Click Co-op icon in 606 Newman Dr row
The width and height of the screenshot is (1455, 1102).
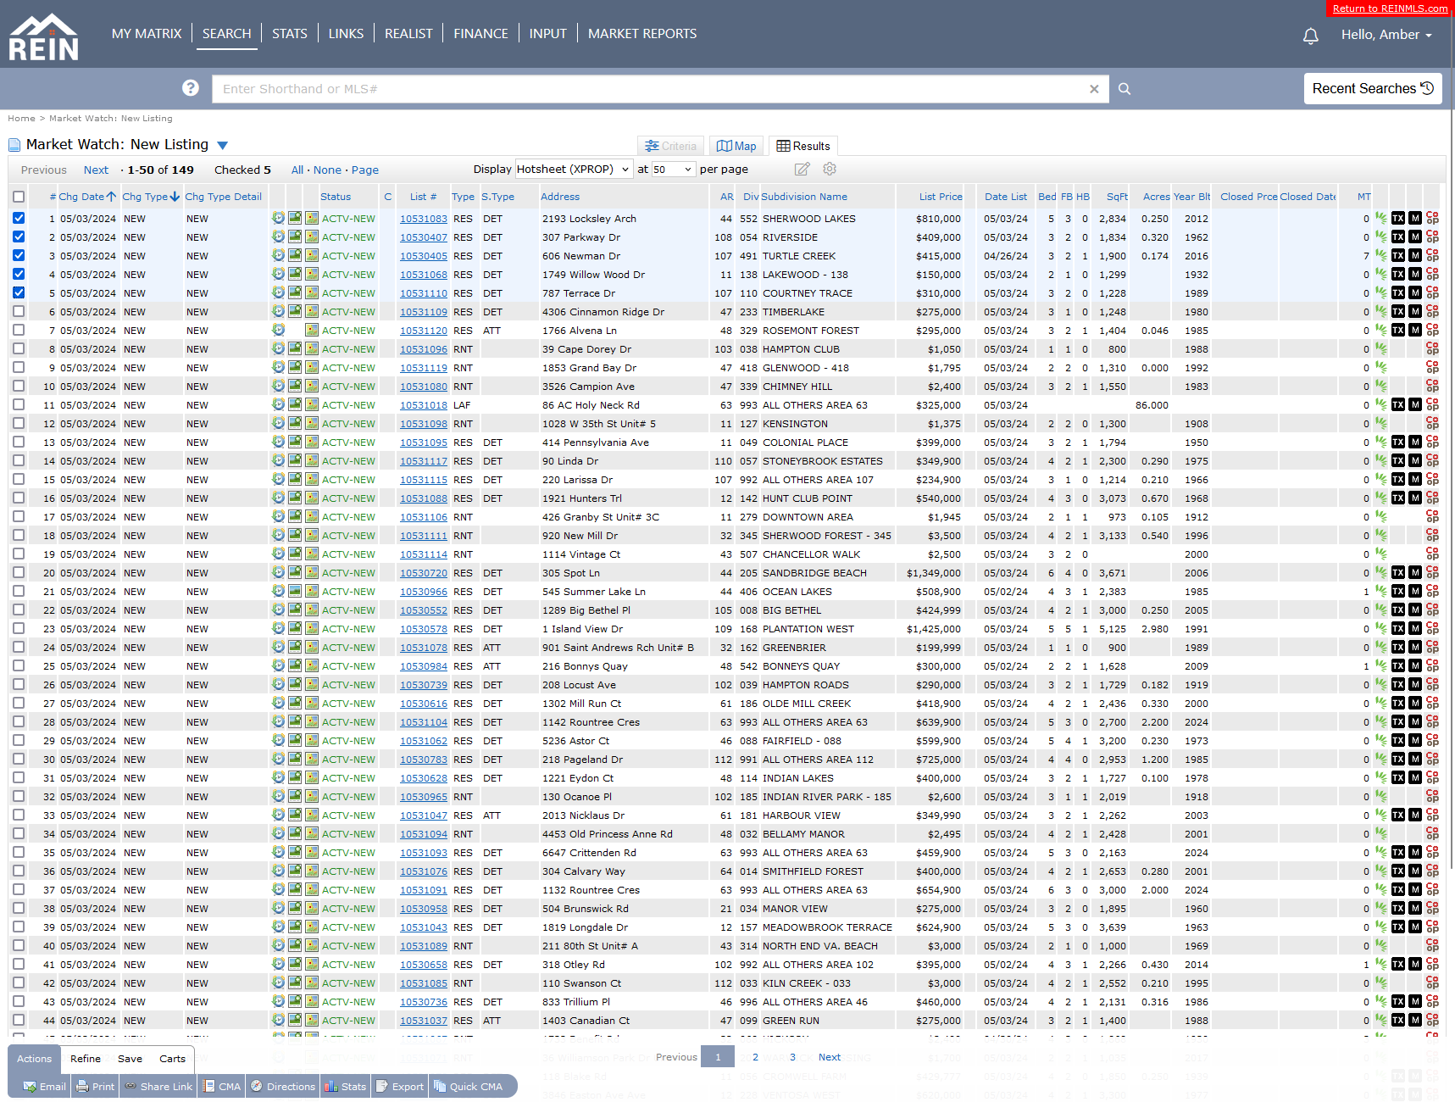click(x=1432, y=255)
